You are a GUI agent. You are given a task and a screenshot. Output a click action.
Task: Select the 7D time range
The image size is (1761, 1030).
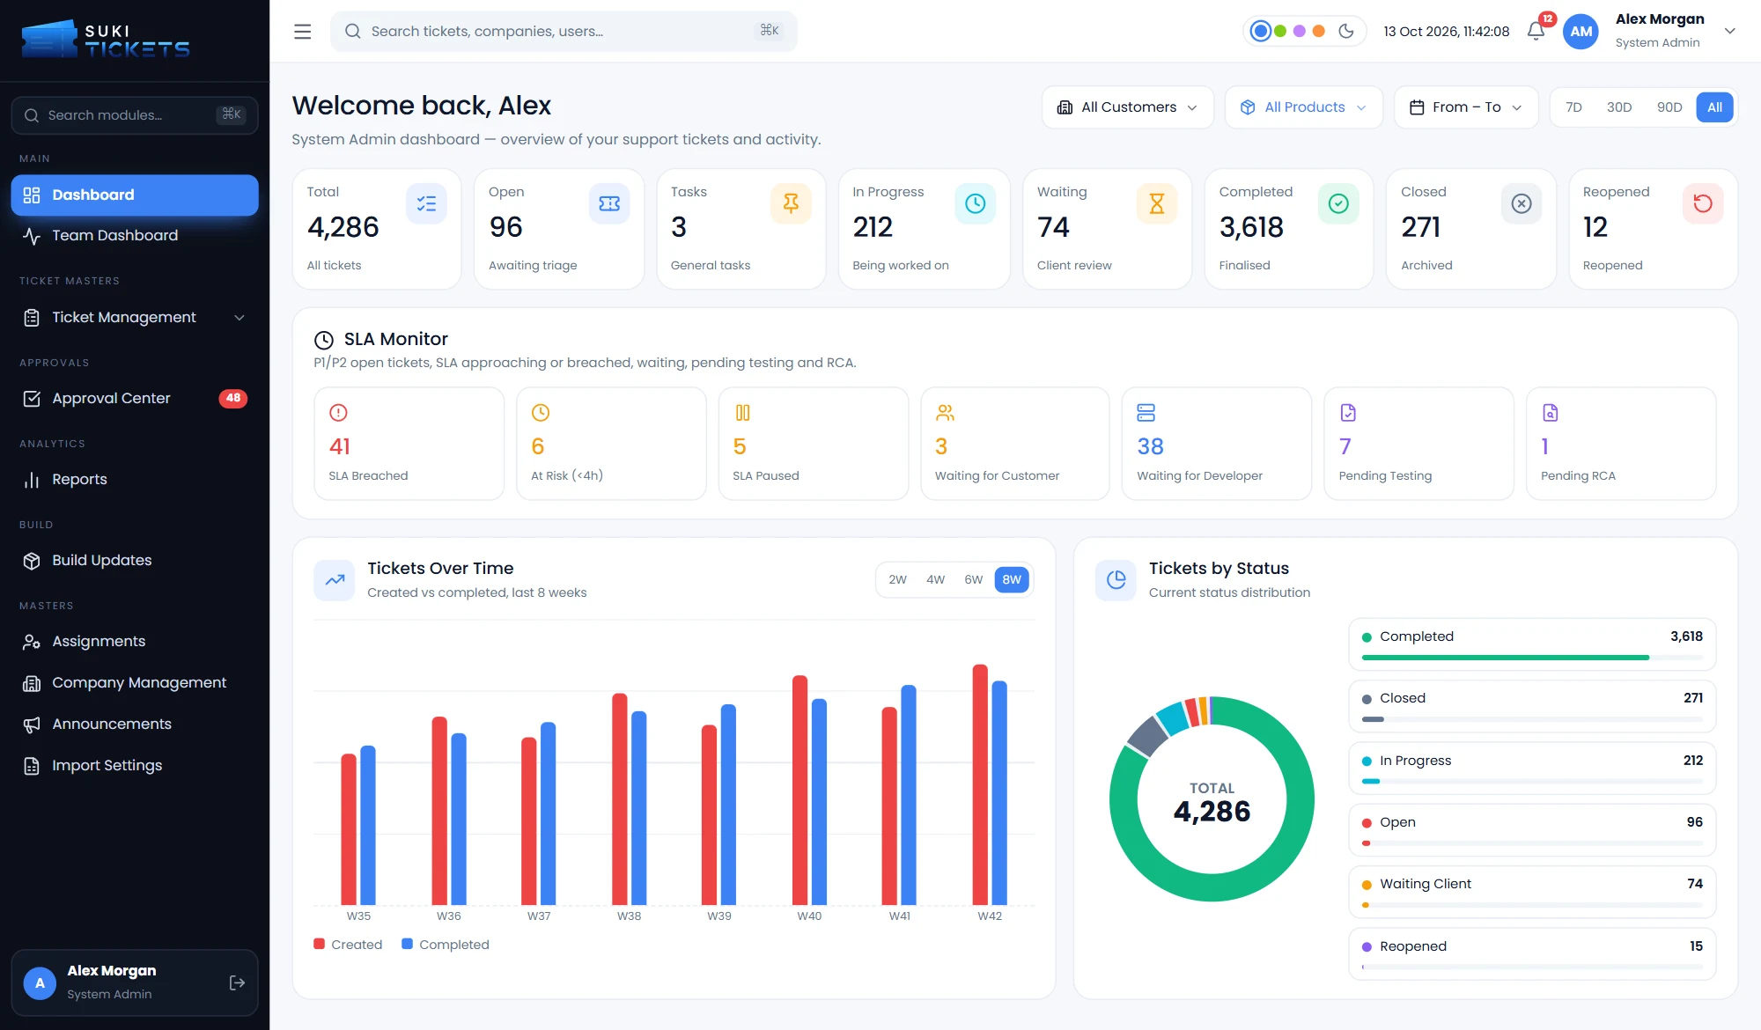tap(1573, 107)
